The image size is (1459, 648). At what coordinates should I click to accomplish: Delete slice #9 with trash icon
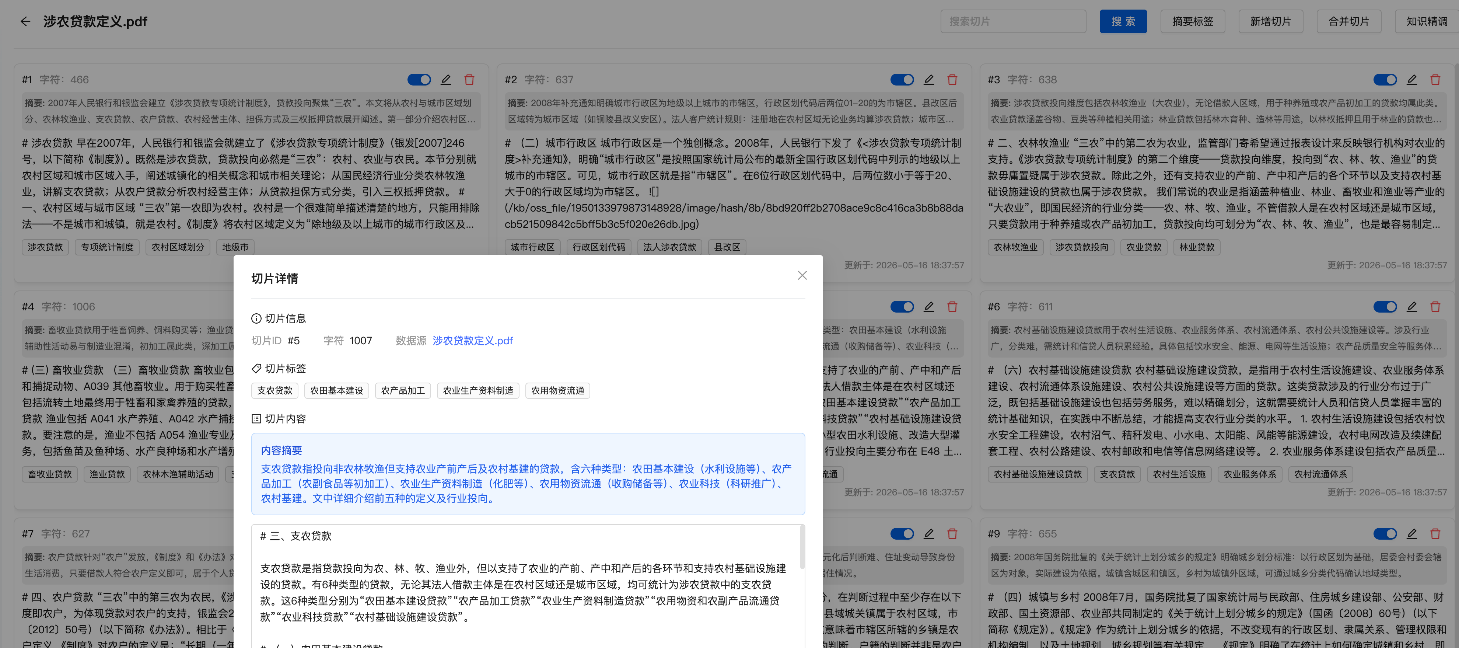click(1435, 534)
